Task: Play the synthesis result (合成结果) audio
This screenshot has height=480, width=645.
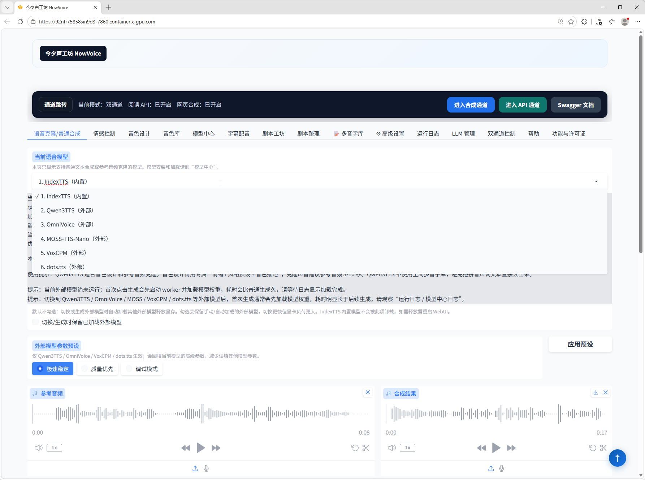Action: coord(496,448)
